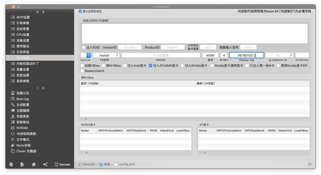
Task: Add a row to NVIDIA显卡 table
Action: tap(87, 153)
